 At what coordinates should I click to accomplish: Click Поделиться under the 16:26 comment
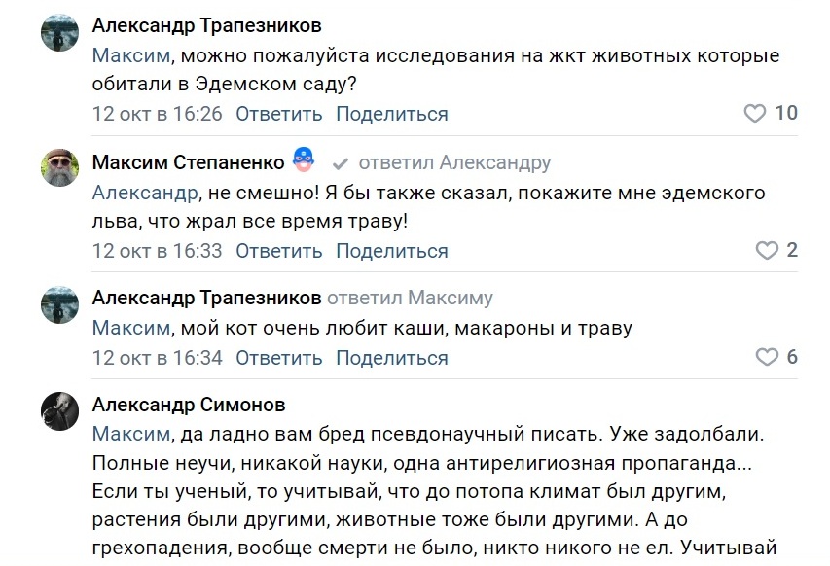point(392,114)
